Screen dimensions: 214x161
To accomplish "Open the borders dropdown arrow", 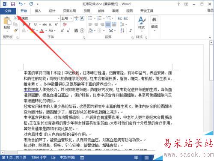I will 104,30.
